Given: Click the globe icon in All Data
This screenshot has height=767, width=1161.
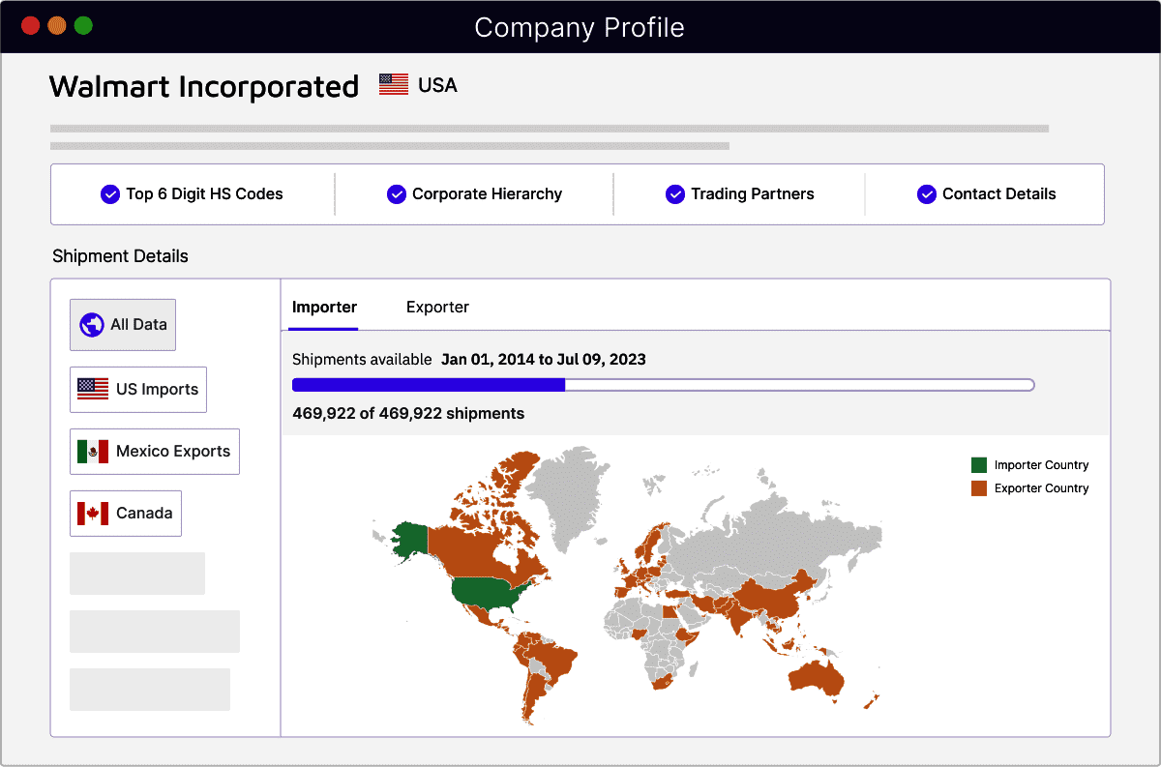Looking at the screenshot, I should 92,325.
